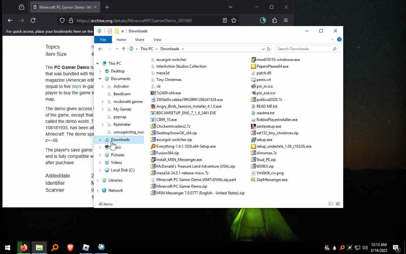The image size is (406, 254).
Task: Open Firefox View recent browsing icon
Action: pos(21,7)
